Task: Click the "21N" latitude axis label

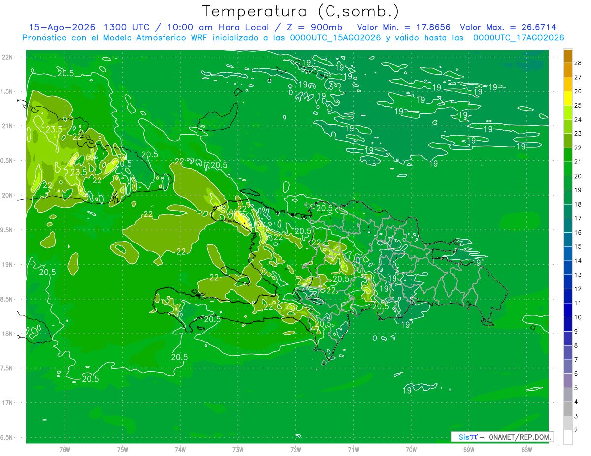Action: click(x=7, y=126)
